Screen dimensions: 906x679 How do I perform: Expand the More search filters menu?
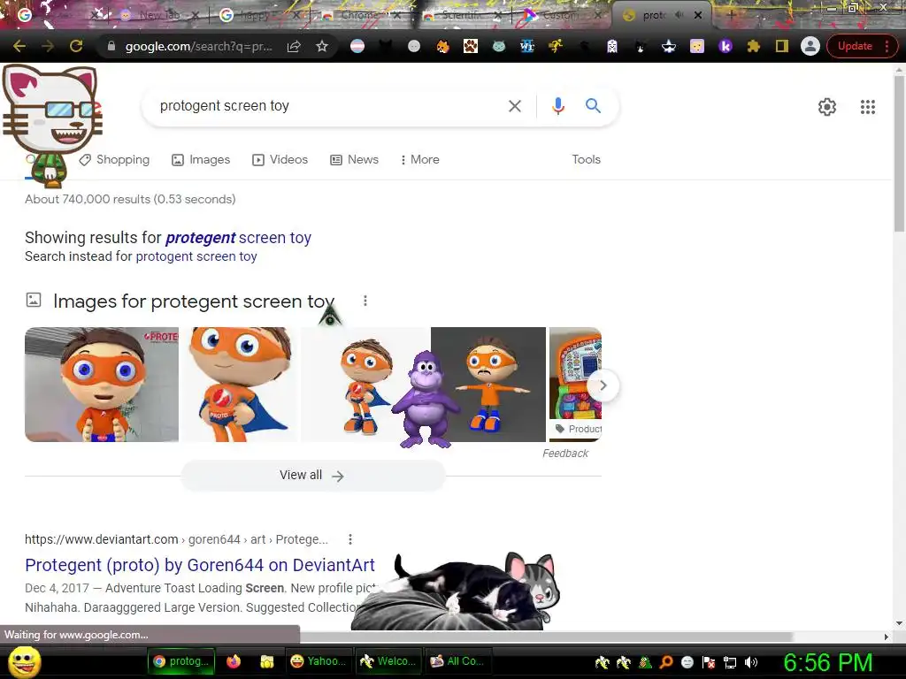419,160
